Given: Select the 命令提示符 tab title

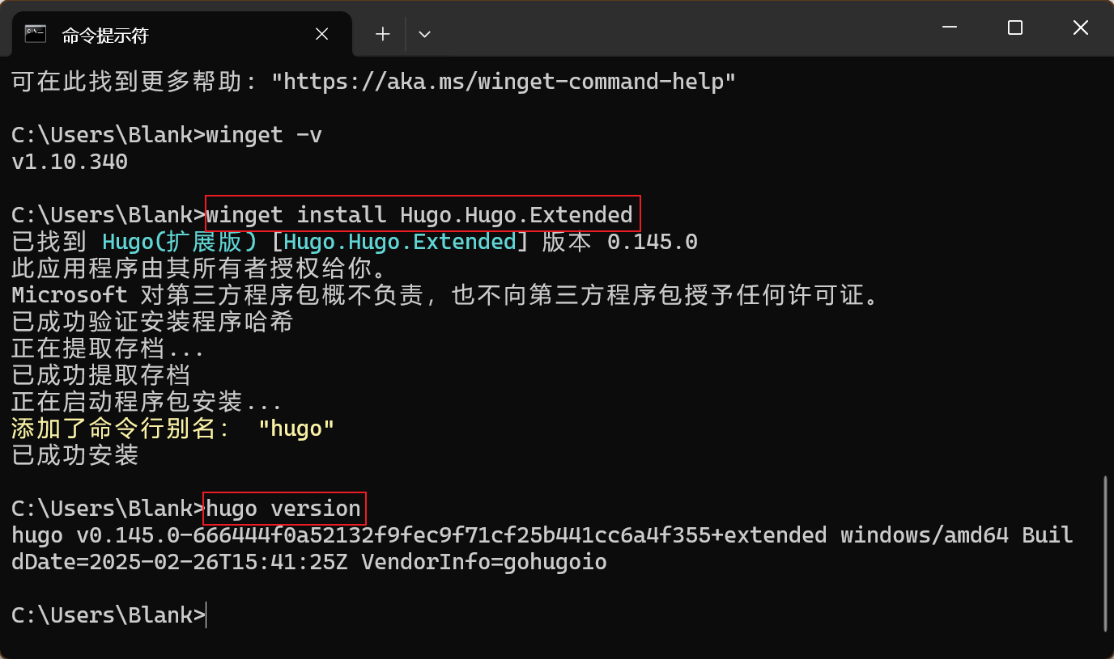Looking at the screenshot, I should point(105,35).
